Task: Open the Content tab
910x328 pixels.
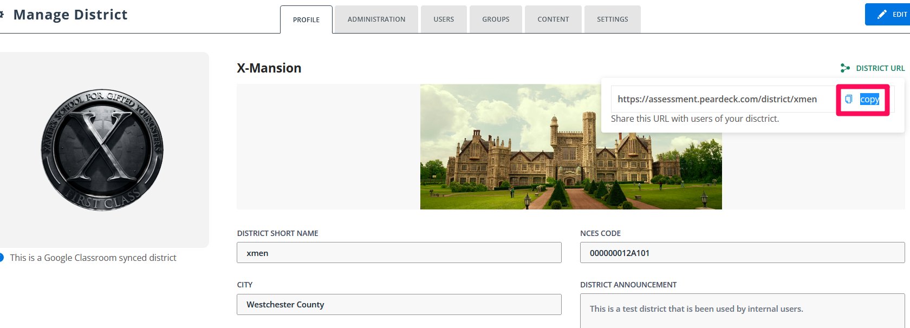Action: click(x=553, y=19)
